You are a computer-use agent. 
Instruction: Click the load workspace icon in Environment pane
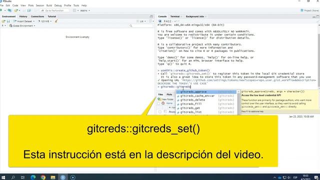coord(3,21)
